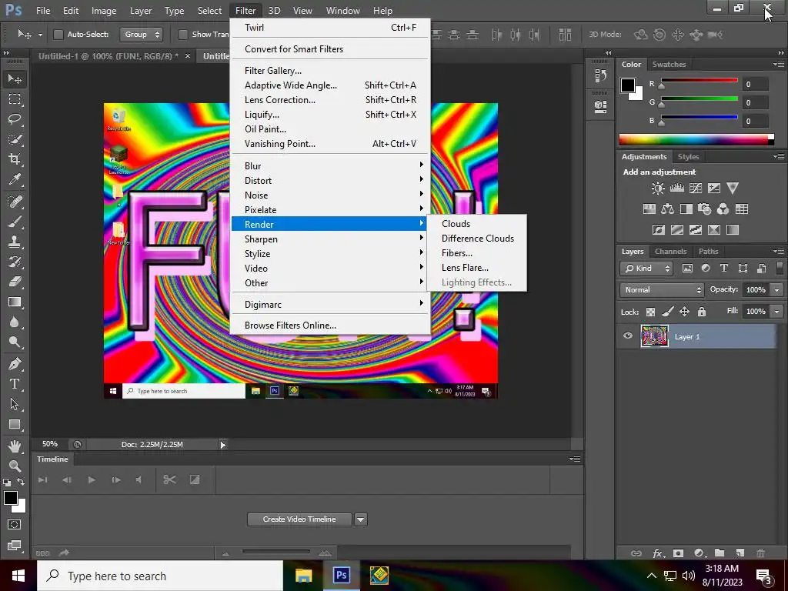Select the Eyedropper tool

(x=15, y=179)
